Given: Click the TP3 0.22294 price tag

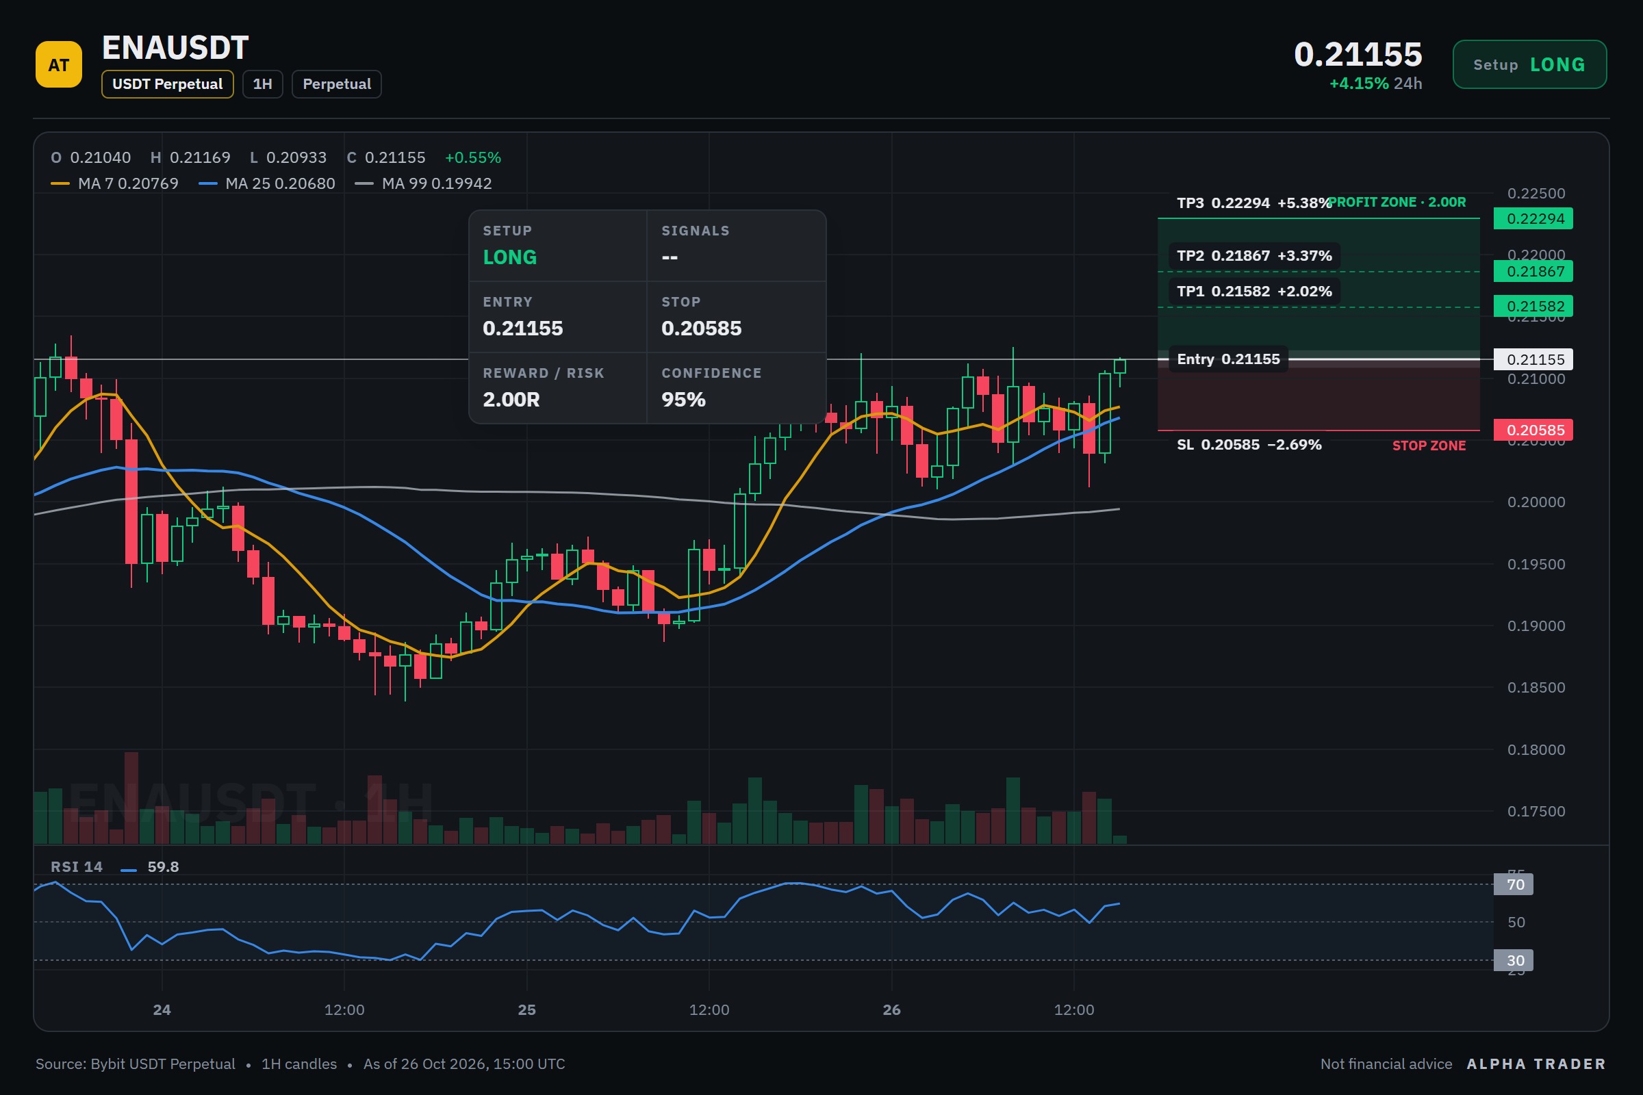Looking at the screenshot, I should click(x=1533, y=218).
